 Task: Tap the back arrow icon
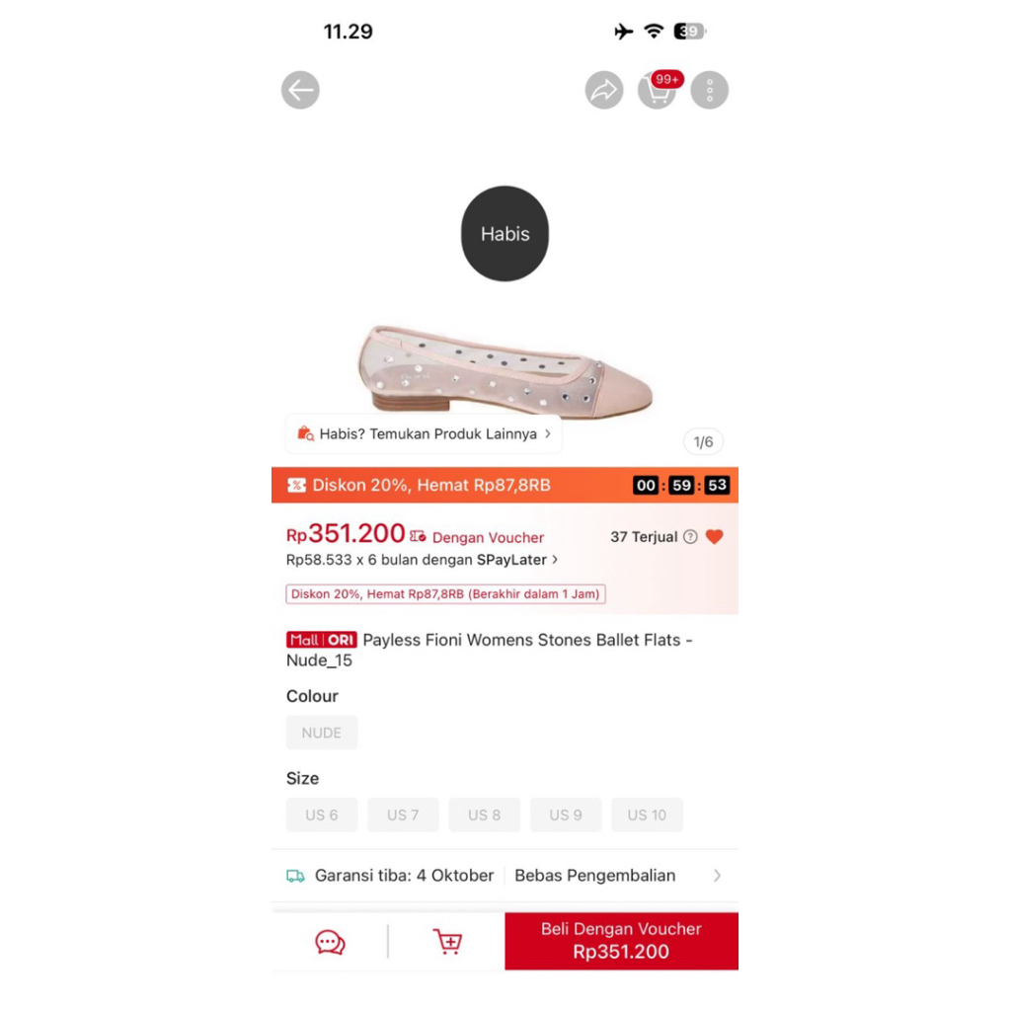pyautogui.click(x=300, y=90)
